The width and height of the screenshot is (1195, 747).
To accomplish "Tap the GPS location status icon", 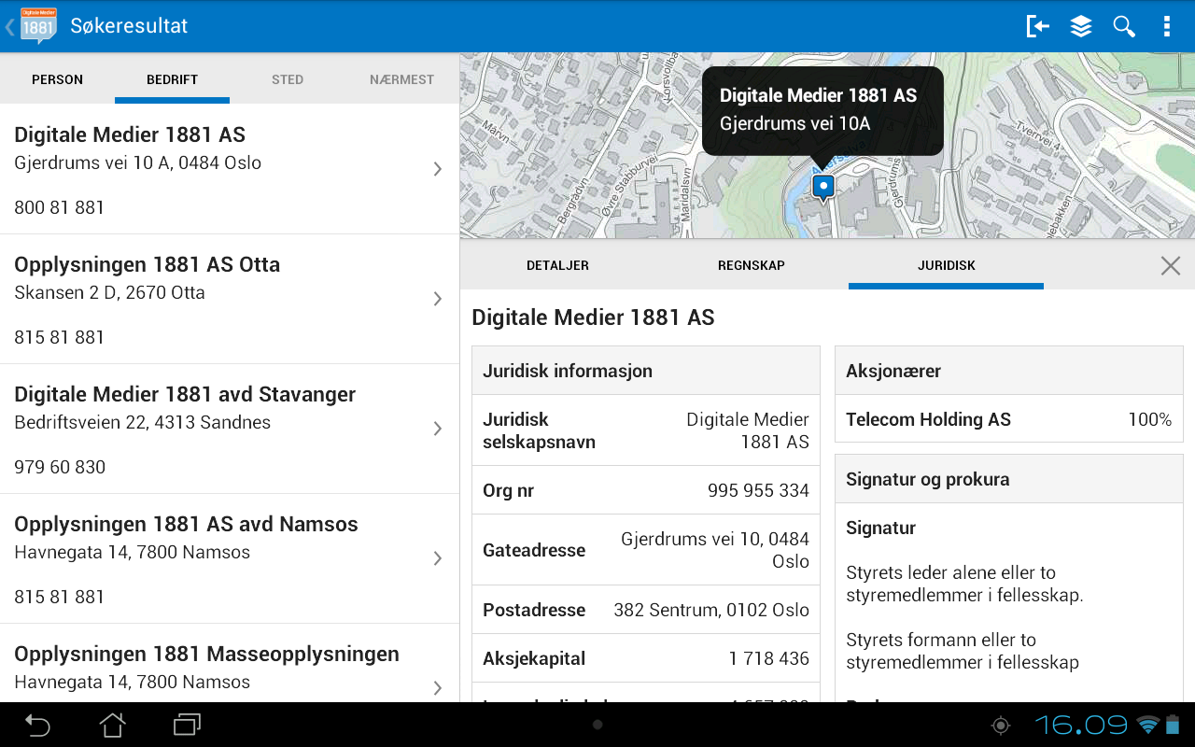I will (x=1001, y=725).
